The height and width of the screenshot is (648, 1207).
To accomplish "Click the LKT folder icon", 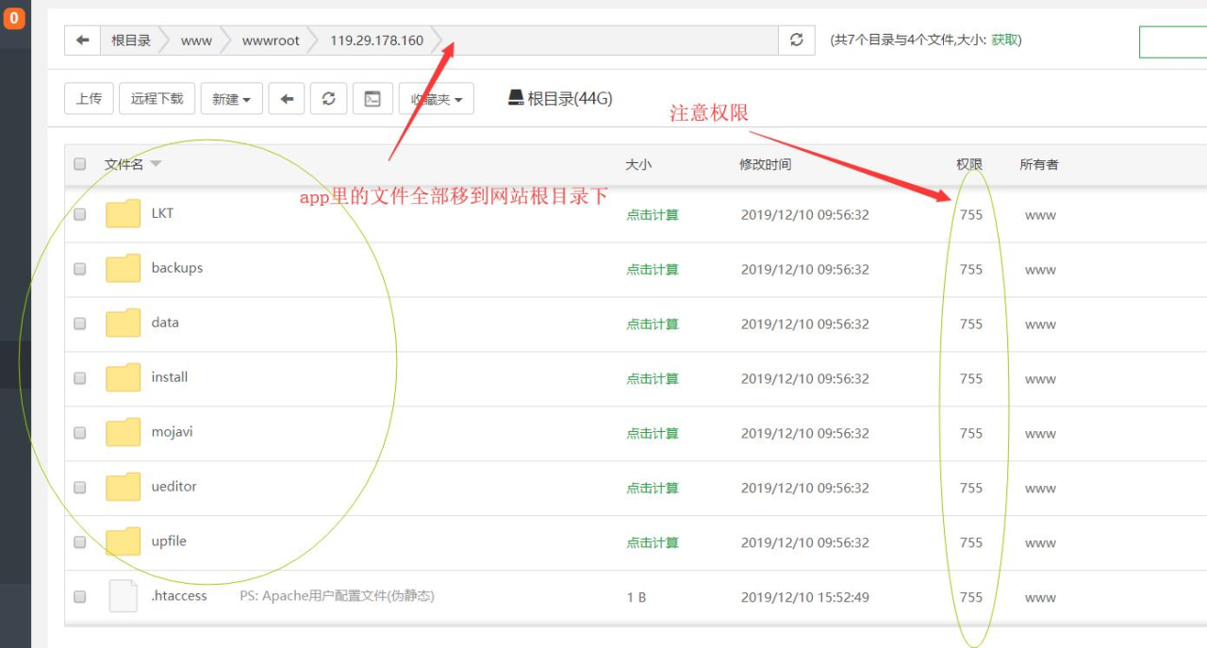I will click(123, 214).
